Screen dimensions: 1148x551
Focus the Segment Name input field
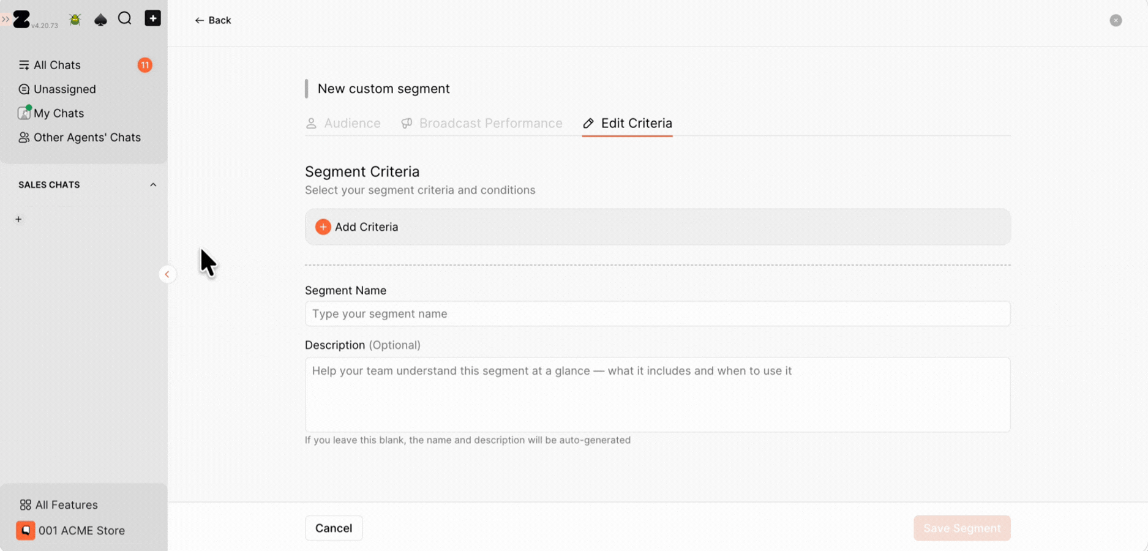coord(657,313)
